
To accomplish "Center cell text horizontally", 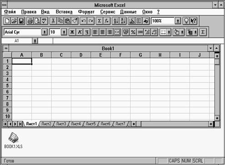I will pos(103,32).
